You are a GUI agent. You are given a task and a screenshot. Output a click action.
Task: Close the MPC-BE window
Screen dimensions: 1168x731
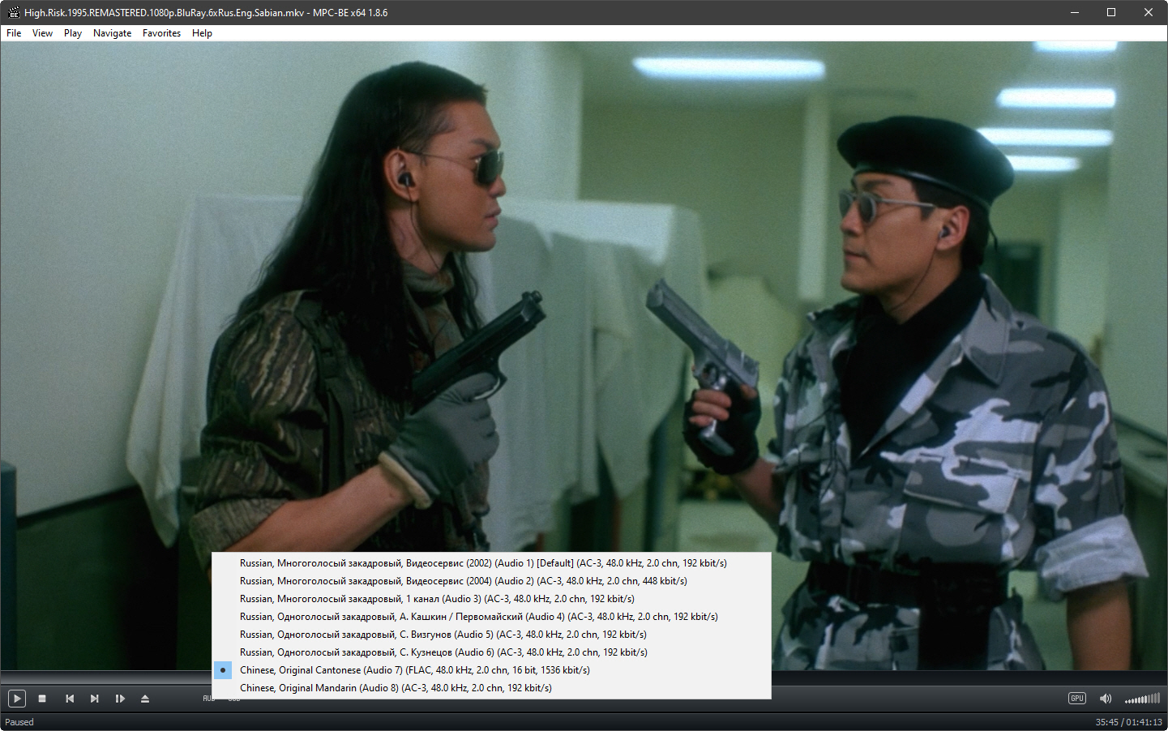(1149, 12)
